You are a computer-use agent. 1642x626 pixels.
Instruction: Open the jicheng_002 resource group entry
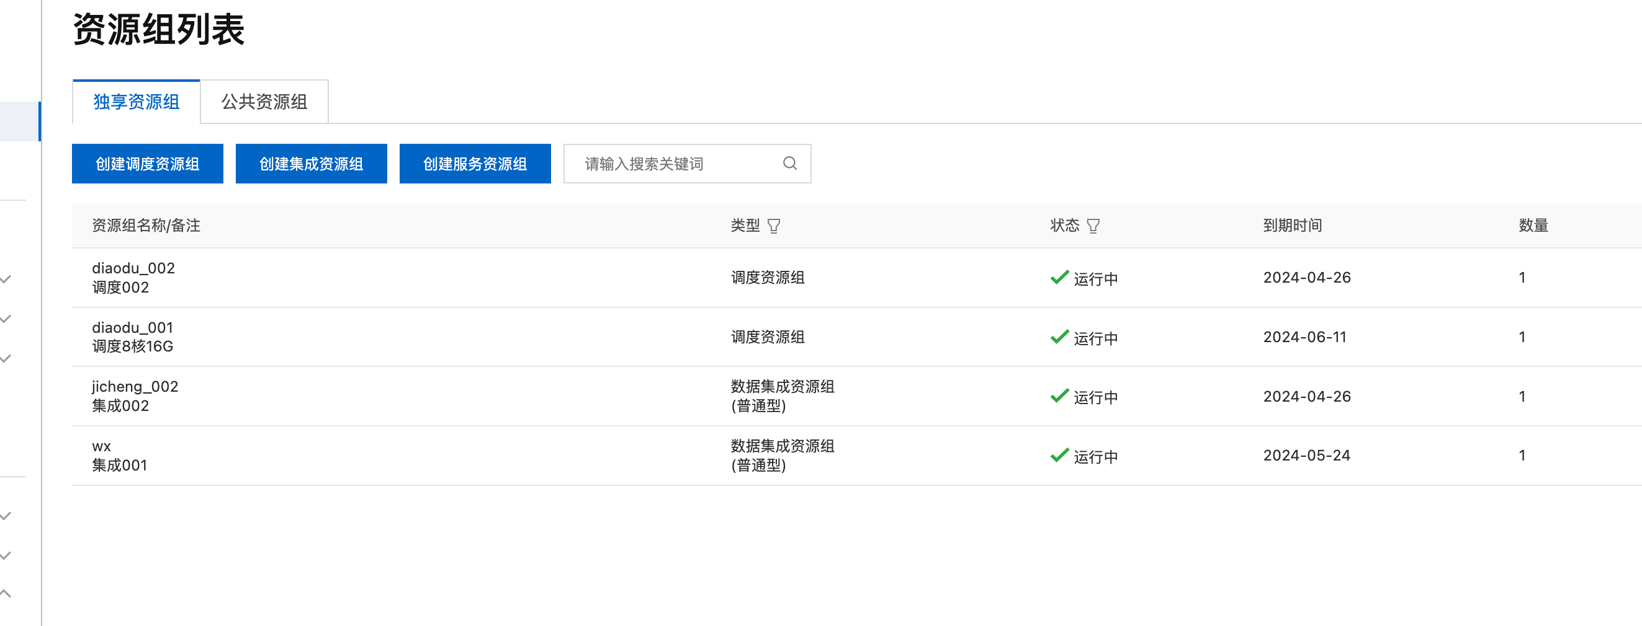(135, 387)
